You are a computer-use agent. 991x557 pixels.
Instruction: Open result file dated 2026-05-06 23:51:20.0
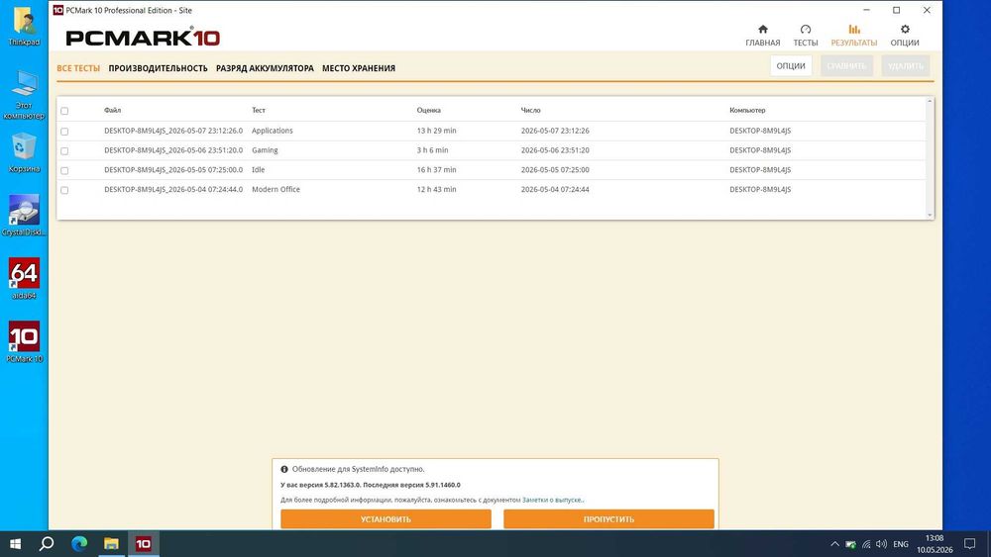click(173, 150)
